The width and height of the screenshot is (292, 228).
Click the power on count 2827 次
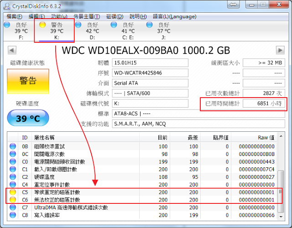(264, 93)
